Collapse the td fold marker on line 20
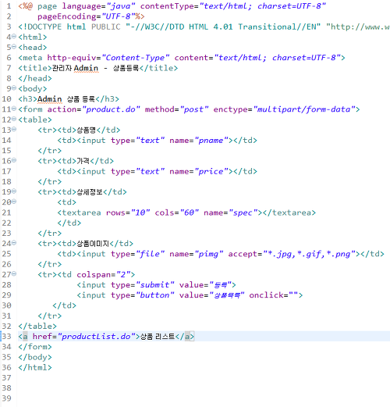Screen dimensions: 390x407 tap(14, 202)
